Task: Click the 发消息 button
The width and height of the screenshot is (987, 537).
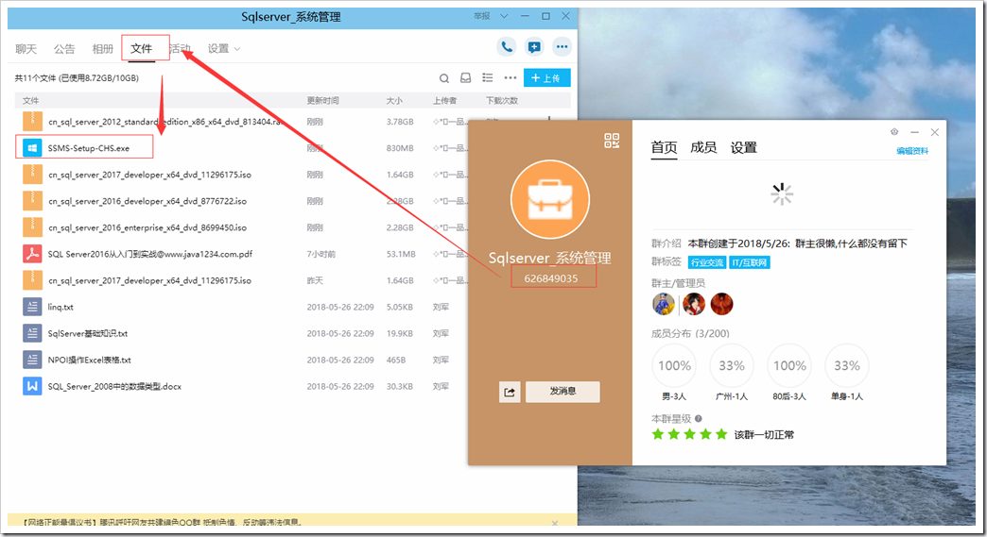Action: pos(563,392)
